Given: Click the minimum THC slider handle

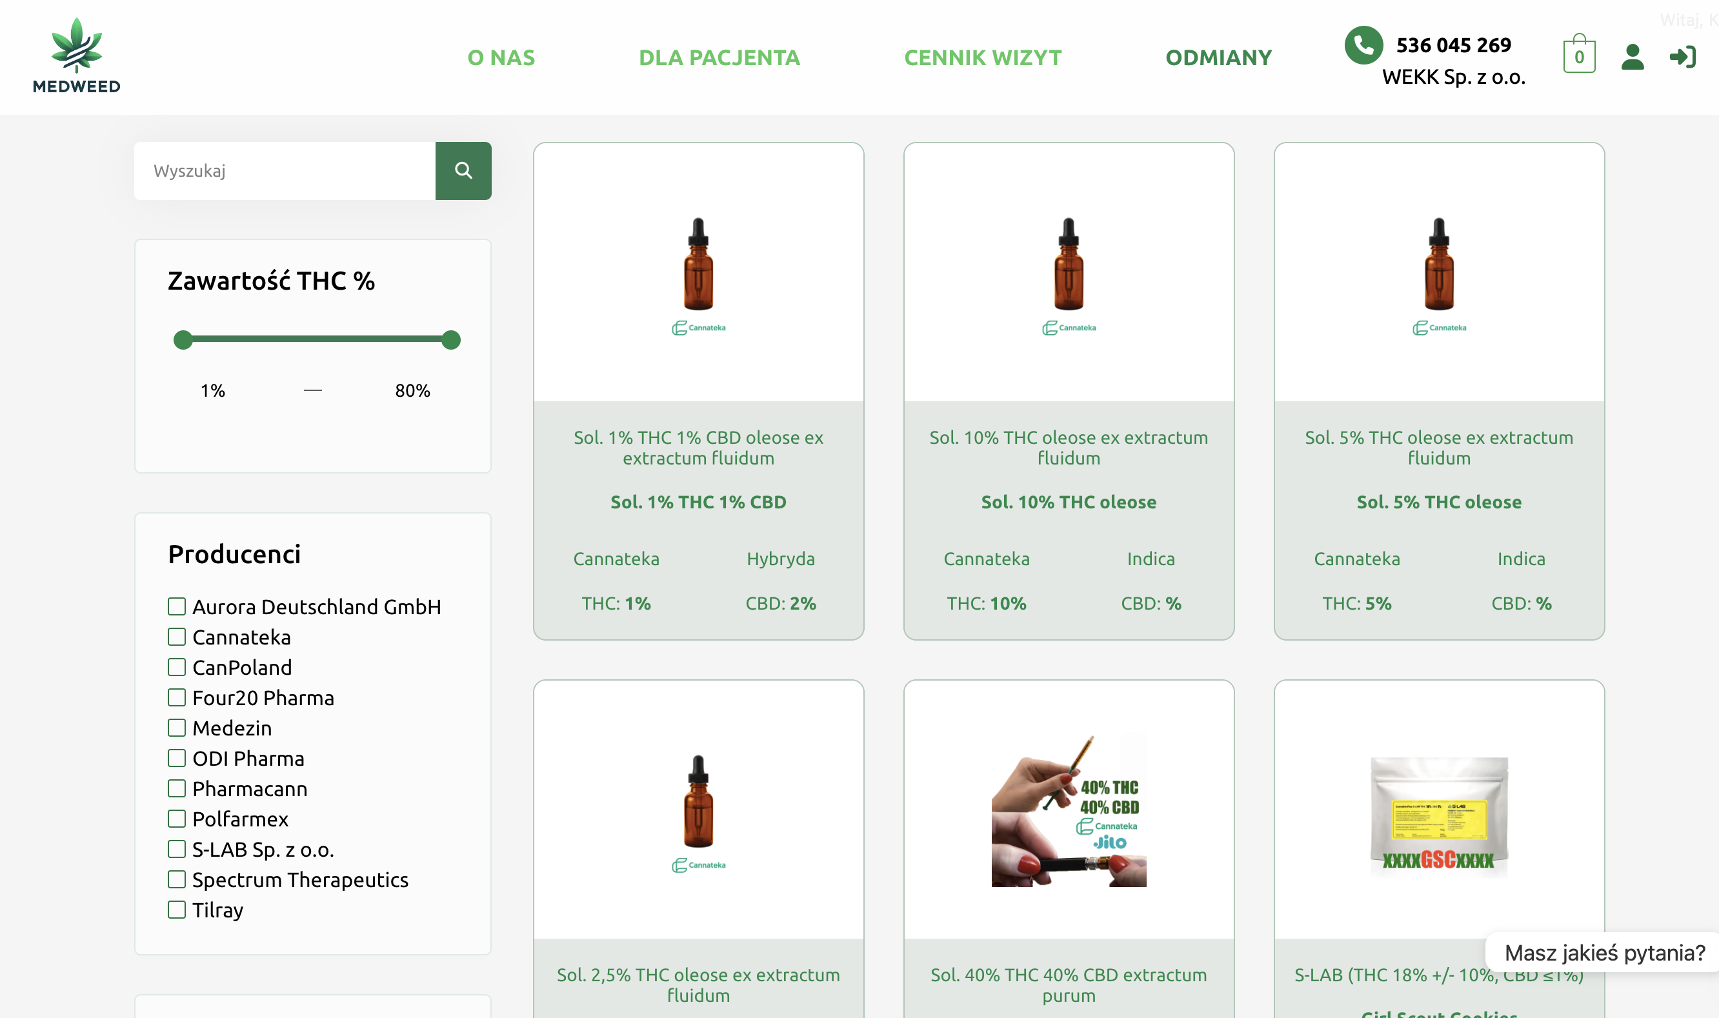Looking at the screenshot, I should pyautogui.click(x=183, y=339).
